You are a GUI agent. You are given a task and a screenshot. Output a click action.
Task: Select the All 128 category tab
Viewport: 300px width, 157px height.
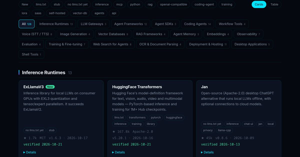pos(27,24)
